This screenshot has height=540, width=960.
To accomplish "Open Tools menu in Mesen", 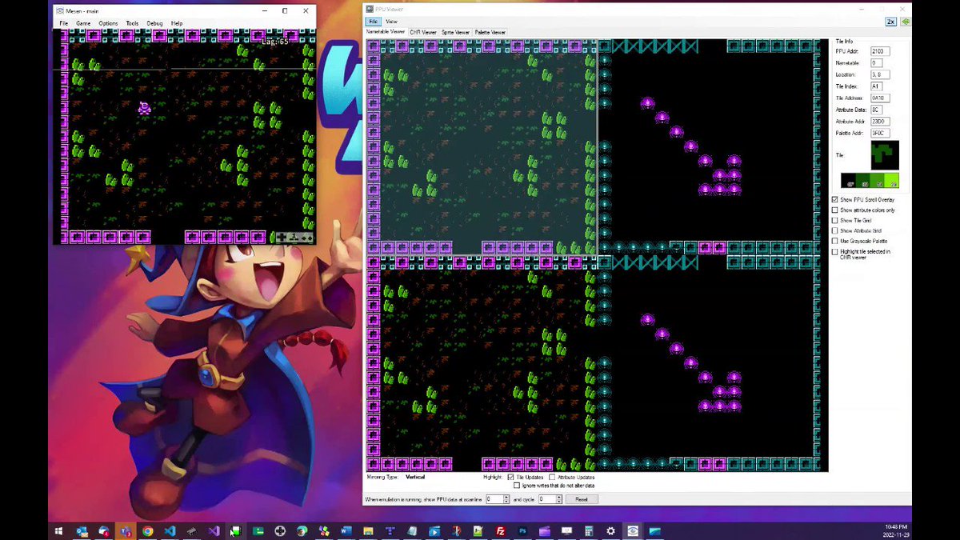I will point(132,23).
